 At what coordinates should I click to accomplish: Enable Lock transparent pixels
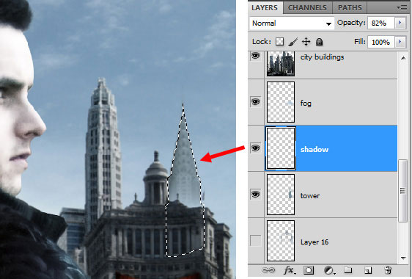[279, 42]
